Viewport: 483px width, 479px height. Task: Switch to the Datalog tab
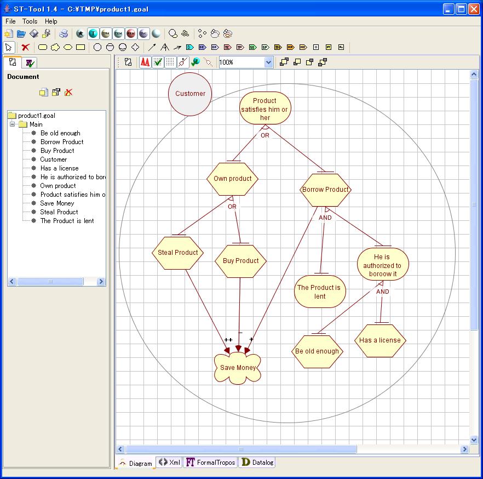coord(257,463)
